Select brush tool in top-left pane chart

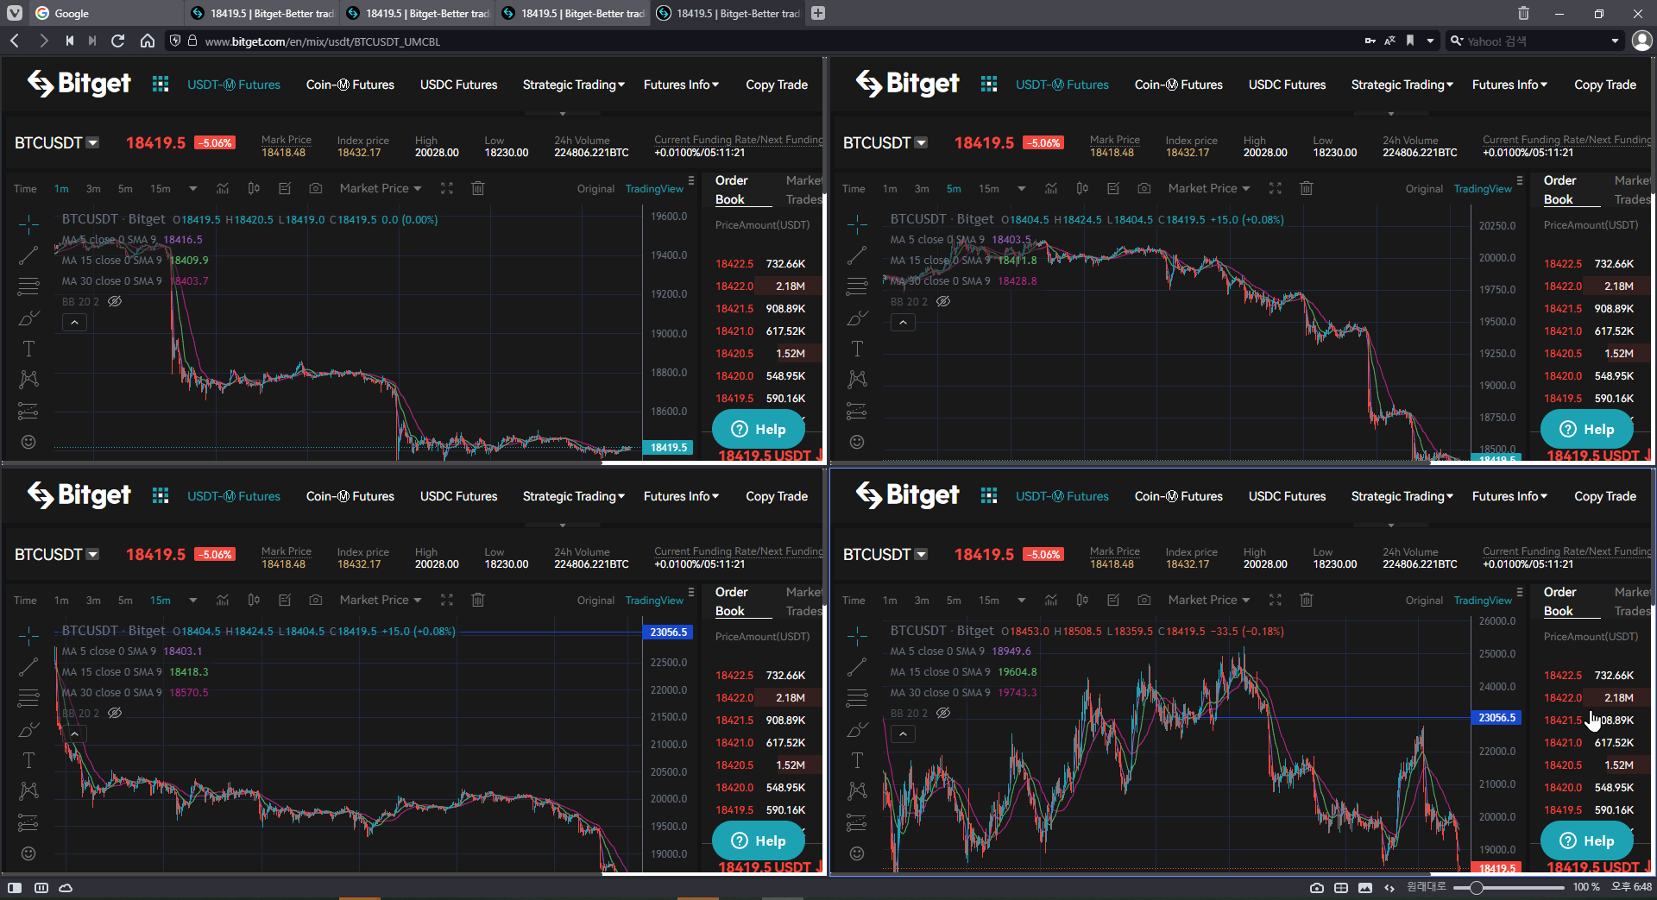[28, 318]
